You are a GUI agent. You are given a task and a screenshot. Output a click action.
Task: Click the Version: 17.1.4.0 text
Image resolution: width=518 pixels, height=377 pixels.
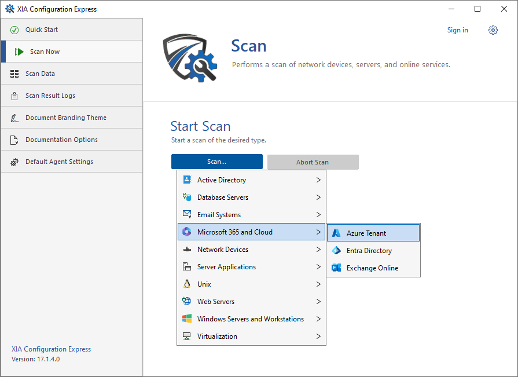click(36, 359)
